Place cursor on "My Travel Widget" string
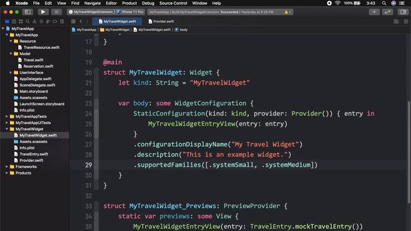 (x=265, y=144)
